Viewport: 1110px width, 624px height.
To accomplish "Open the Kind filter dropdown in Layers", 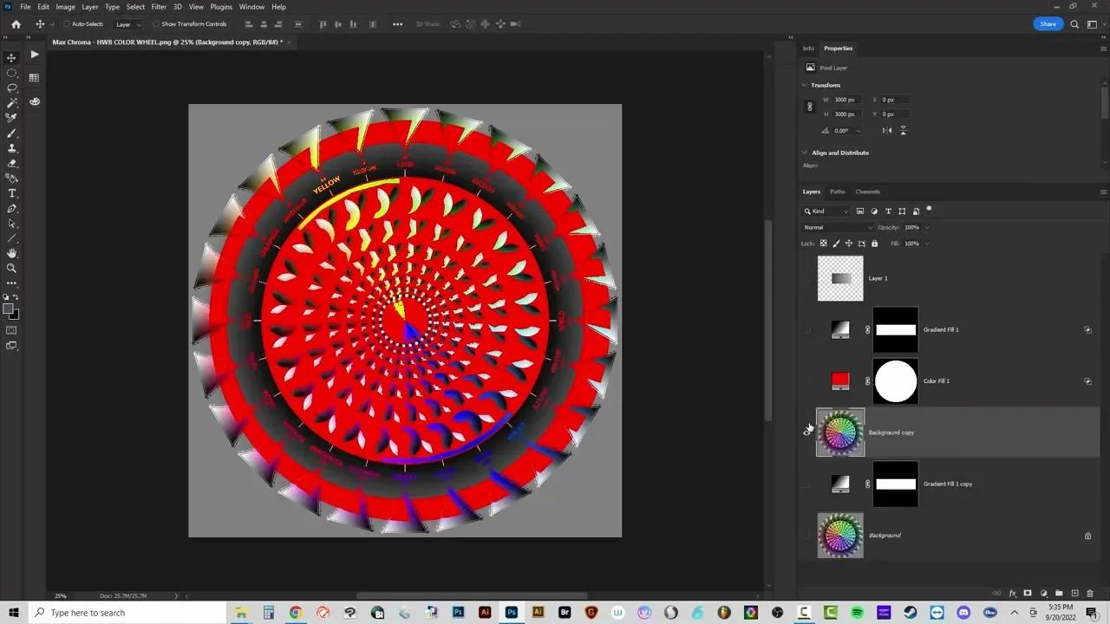I will tap(827, 211).
